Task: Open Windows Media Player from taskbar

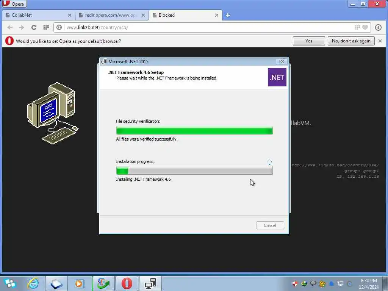Action: click(x=80, y=283)
